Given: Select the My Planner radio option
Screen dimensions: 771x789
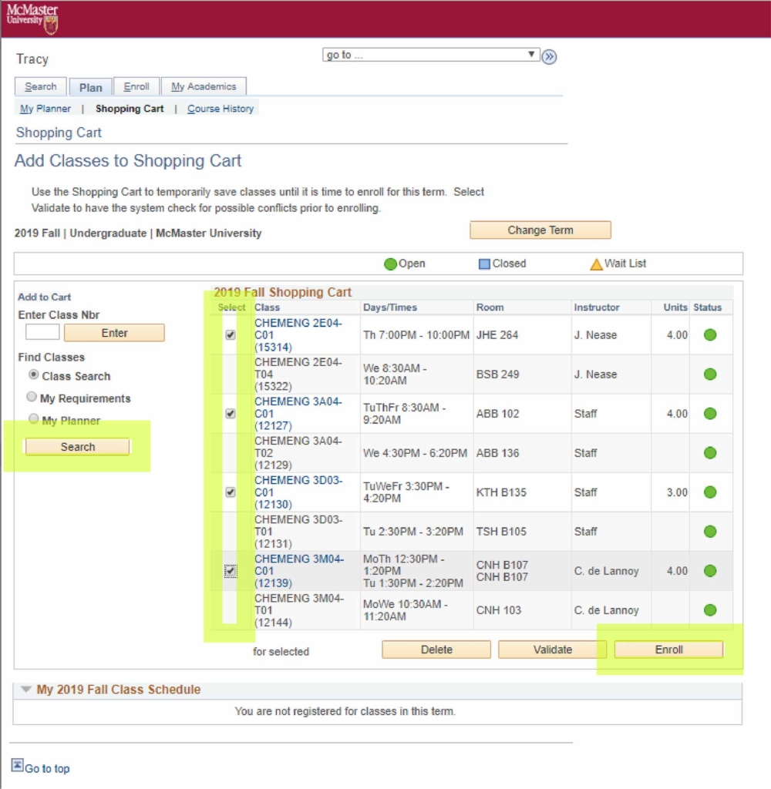Looking at the screenshot, I should click(32, 419).
